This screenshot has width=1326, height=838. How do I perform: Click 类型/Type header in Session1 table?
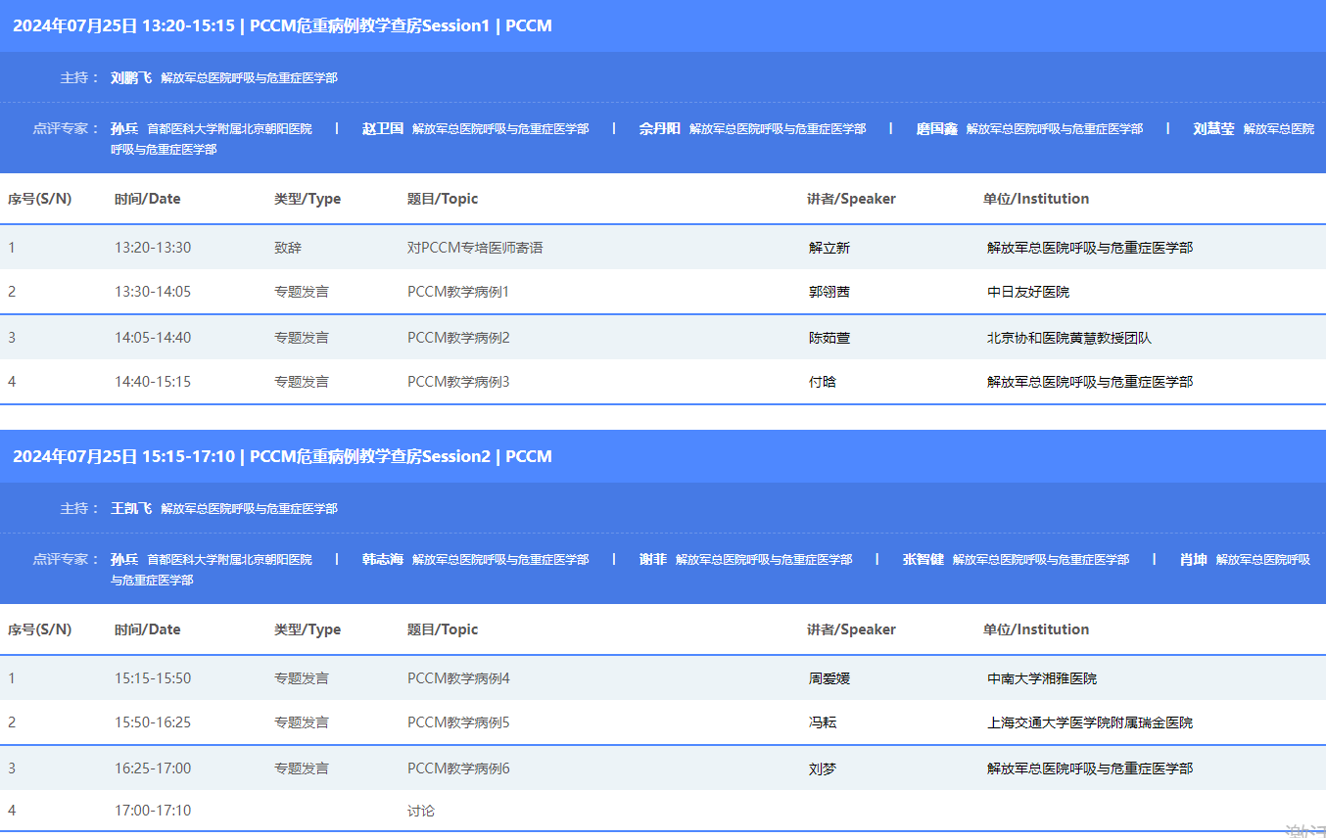coord(308,199)
